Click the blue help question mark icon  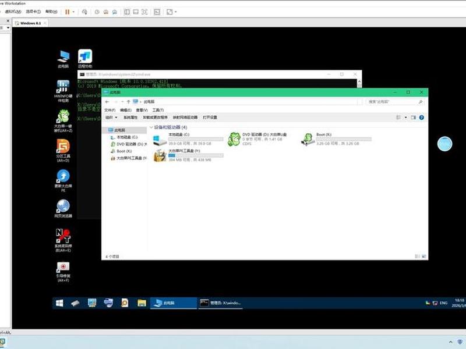[421, 117]
